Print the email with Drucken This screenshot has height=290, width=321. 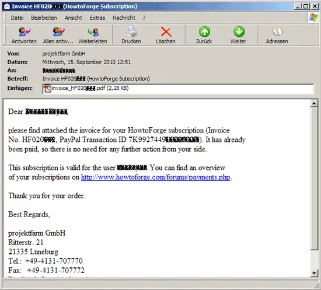(131, 35)
